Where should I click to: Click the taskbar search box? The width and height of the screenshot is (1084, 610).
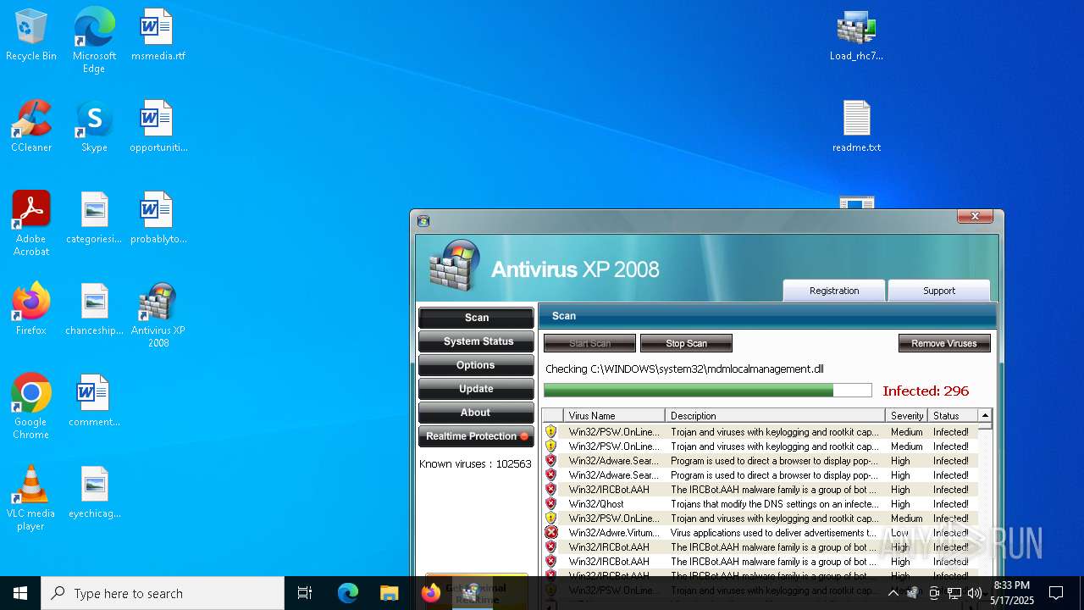[x=163, y=593]
